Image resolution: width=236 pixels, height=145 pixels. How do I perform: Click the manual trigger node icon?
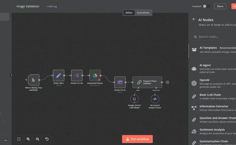[x=33, y=80]
